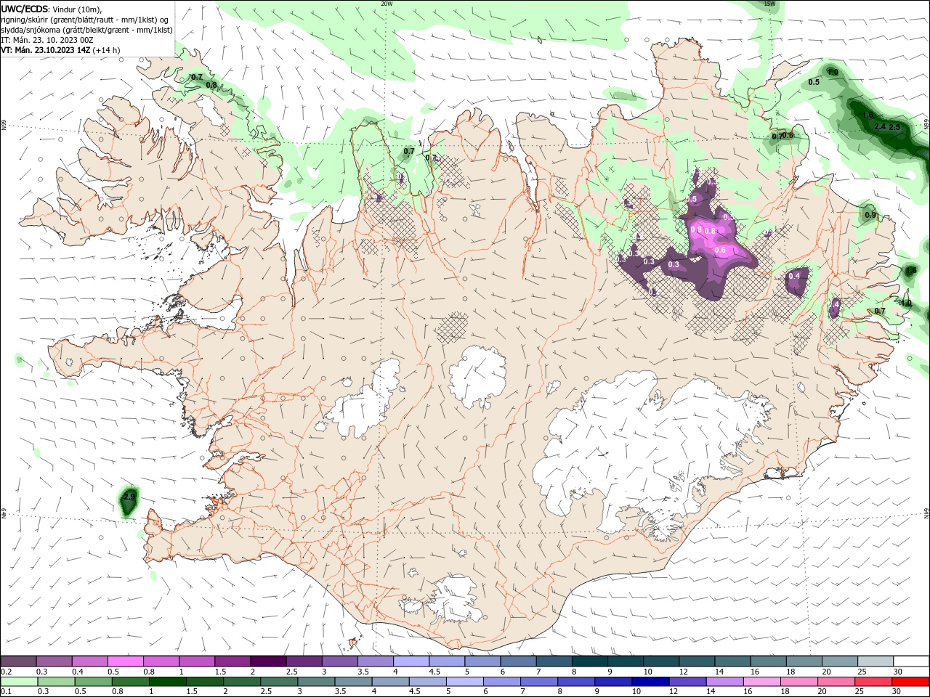Click the '0.9' rain value on the east coast
This screenshot has height=697, width=930.
click(x=870, y=215)
